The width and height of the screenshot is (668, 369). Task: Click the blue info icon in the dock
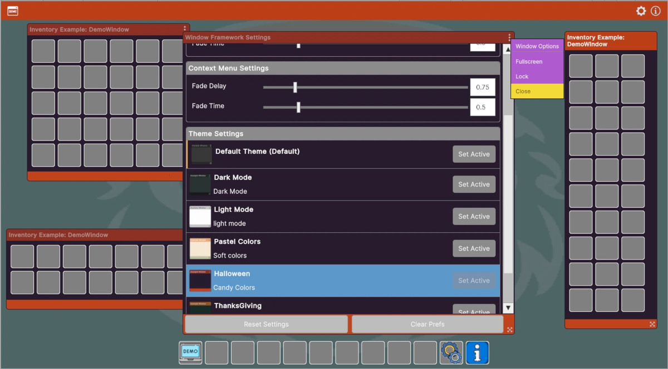[x=477, y=352]
